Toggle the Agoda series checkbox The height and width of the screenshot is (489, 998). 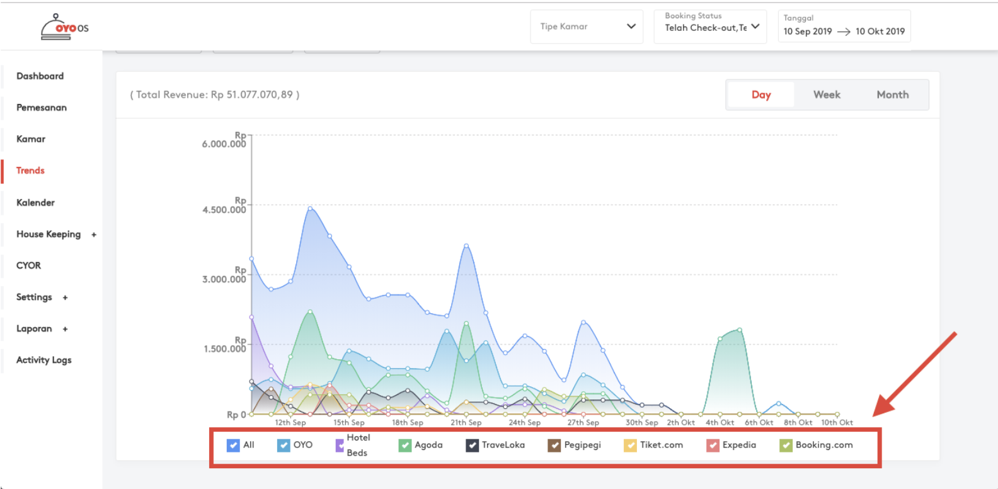click(x=405, y=446)
